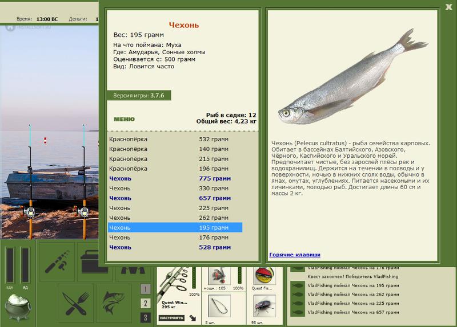Close the fish info window
The height and width of the screenshot is (327, 457).
tap(448, 7)
